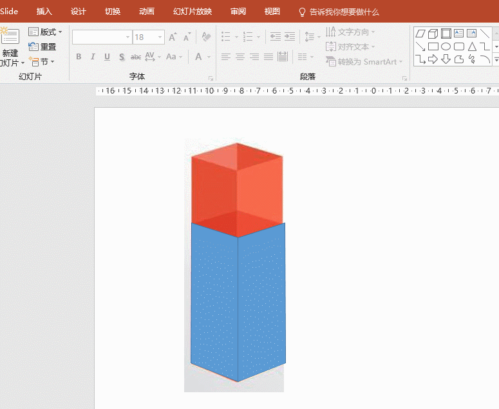Click the increase font size icon

[x=173, y=37]
